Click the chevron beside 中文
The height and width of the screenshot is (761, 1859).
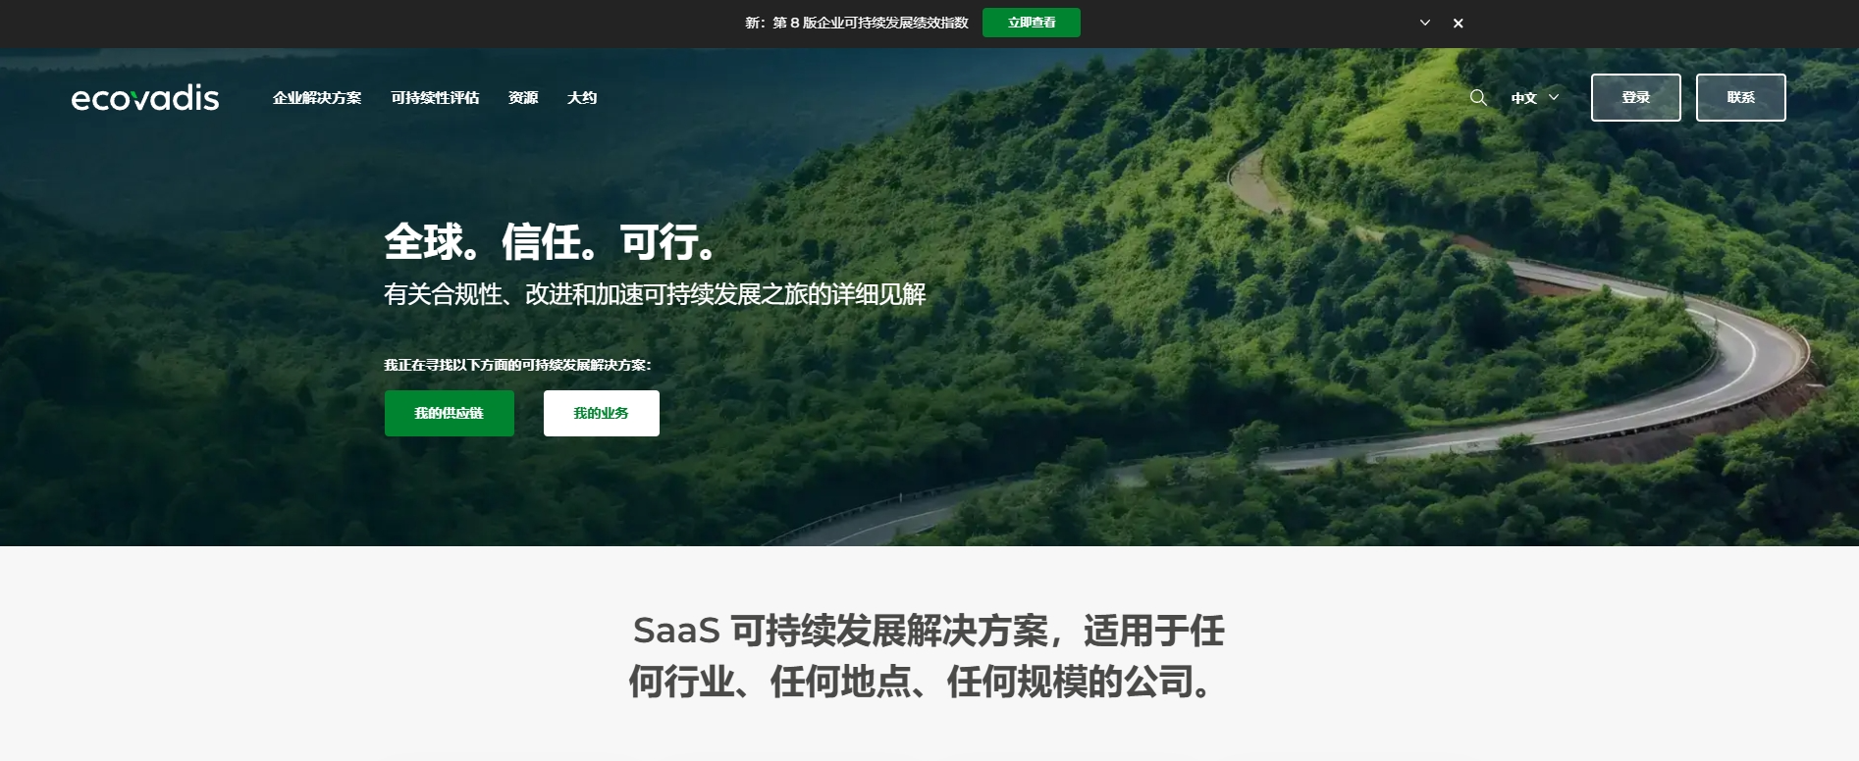(x=1554, y=97)
